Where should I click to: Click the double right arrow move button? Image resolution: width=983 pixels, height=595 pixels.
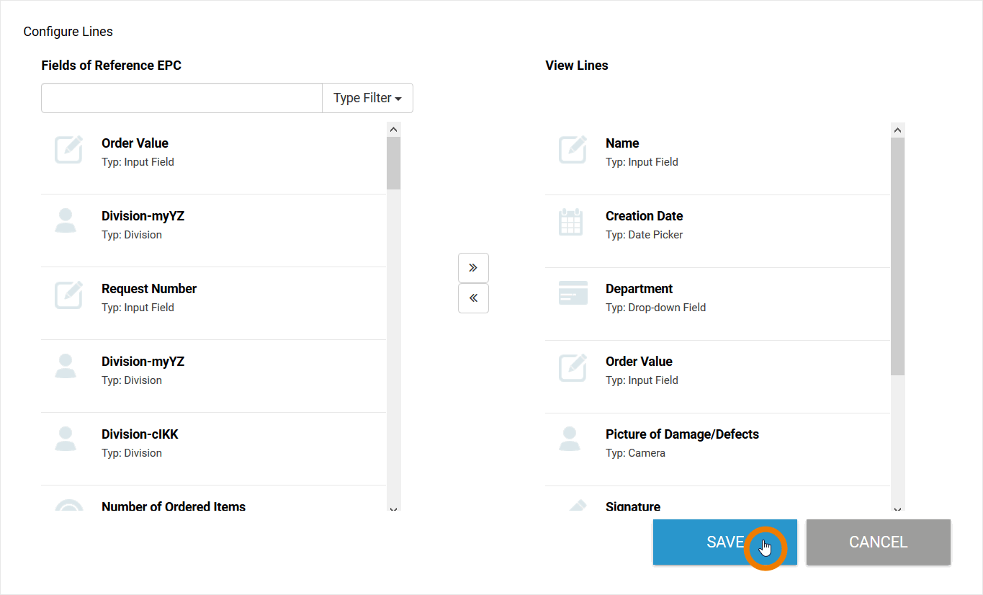pos(473,268)
